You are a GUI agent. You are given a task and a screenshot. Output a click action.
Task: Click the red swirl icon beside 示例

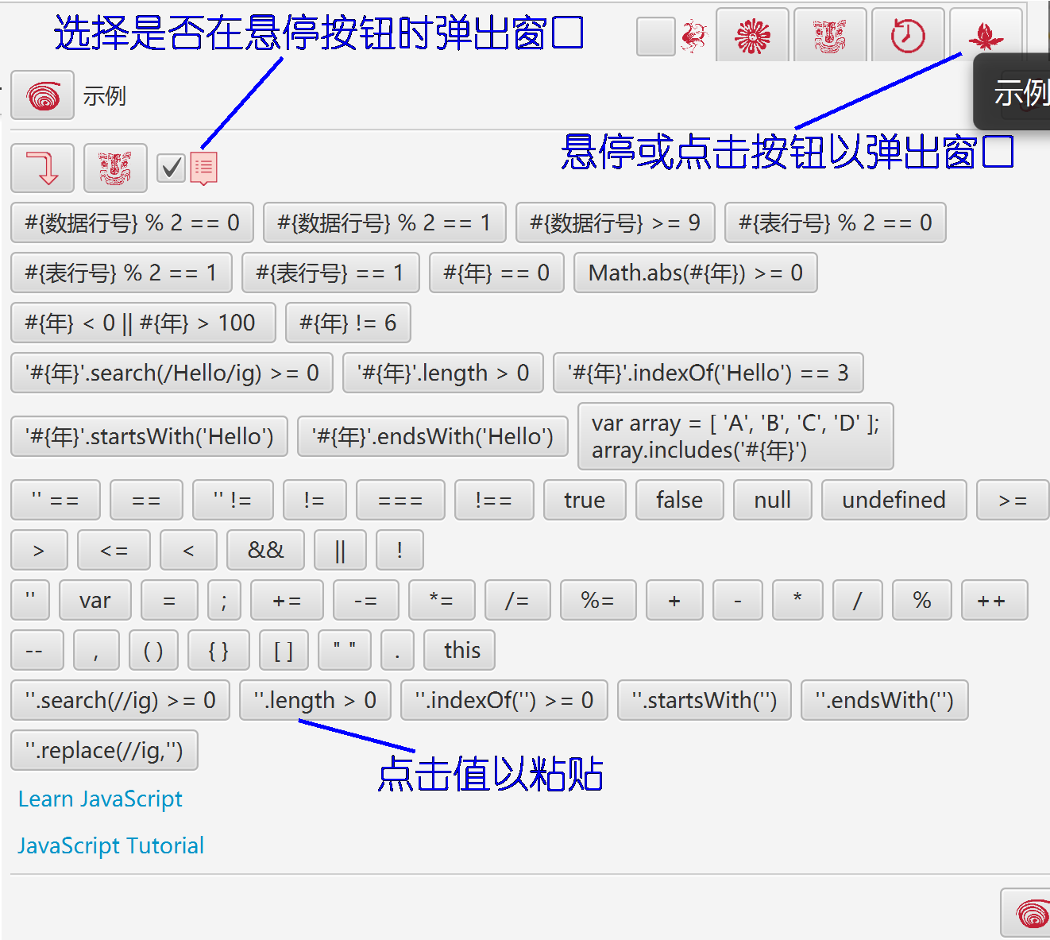coord(43,95)
